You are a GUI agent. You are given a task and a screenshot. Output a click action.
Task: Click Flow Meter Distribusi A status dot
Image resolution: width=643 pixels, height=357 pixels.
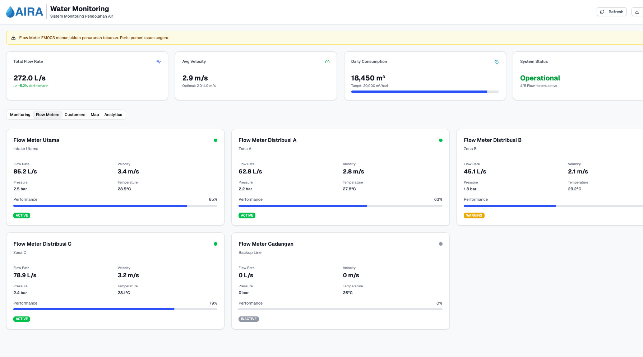click(441, 140)
